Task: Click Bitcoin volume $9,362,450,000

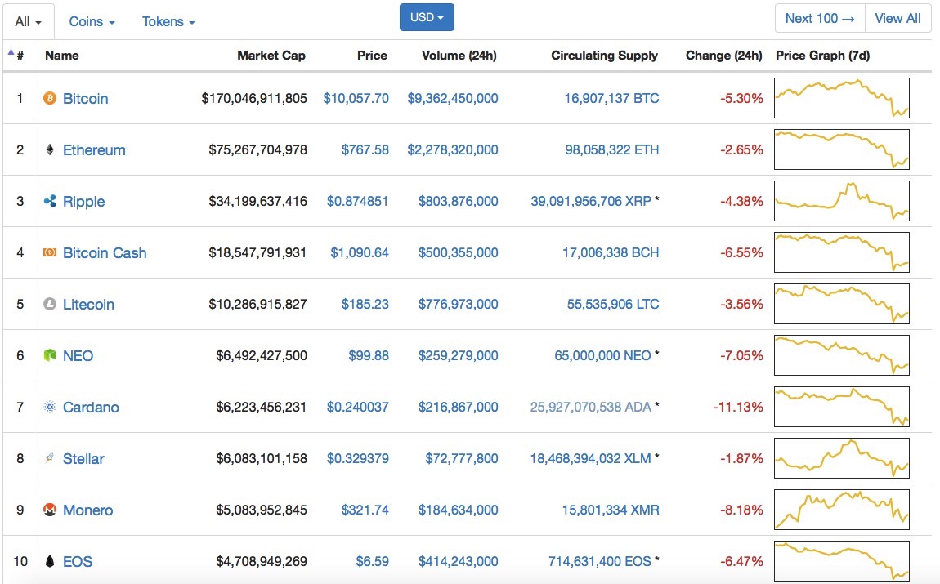Action: point(453,98)
